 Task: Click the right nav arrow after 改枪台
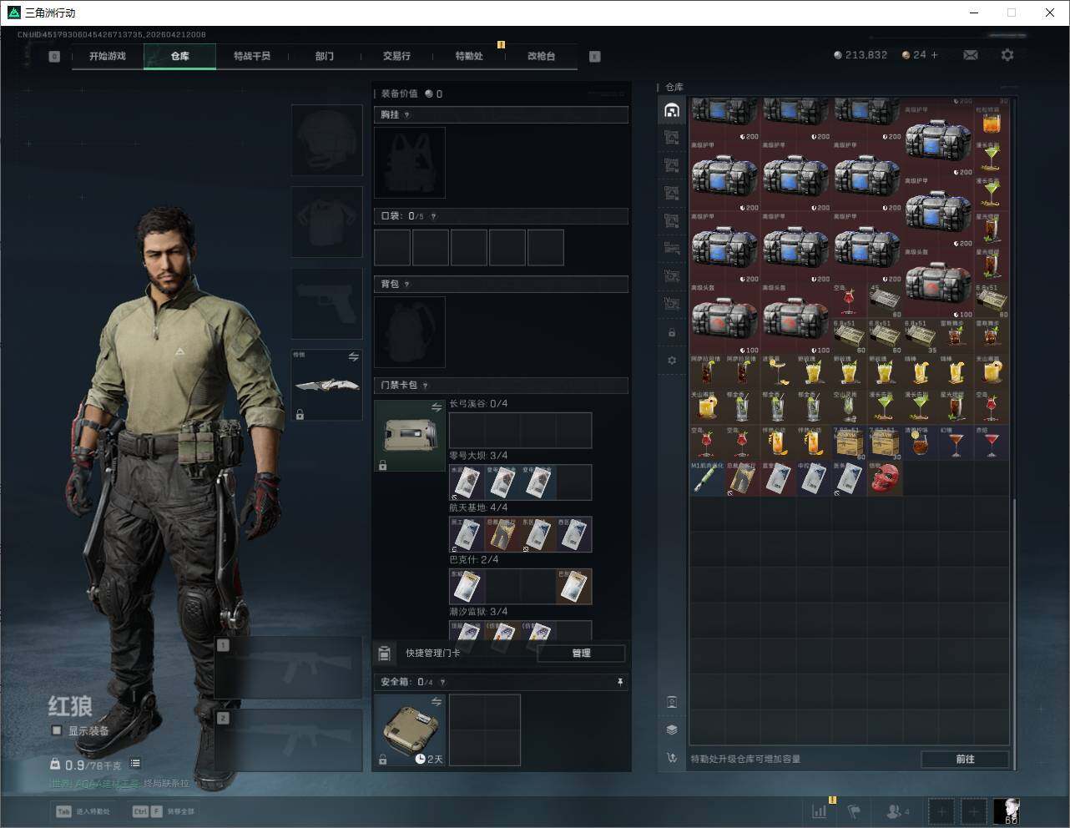pyautogui.click(x=595, y=57)
